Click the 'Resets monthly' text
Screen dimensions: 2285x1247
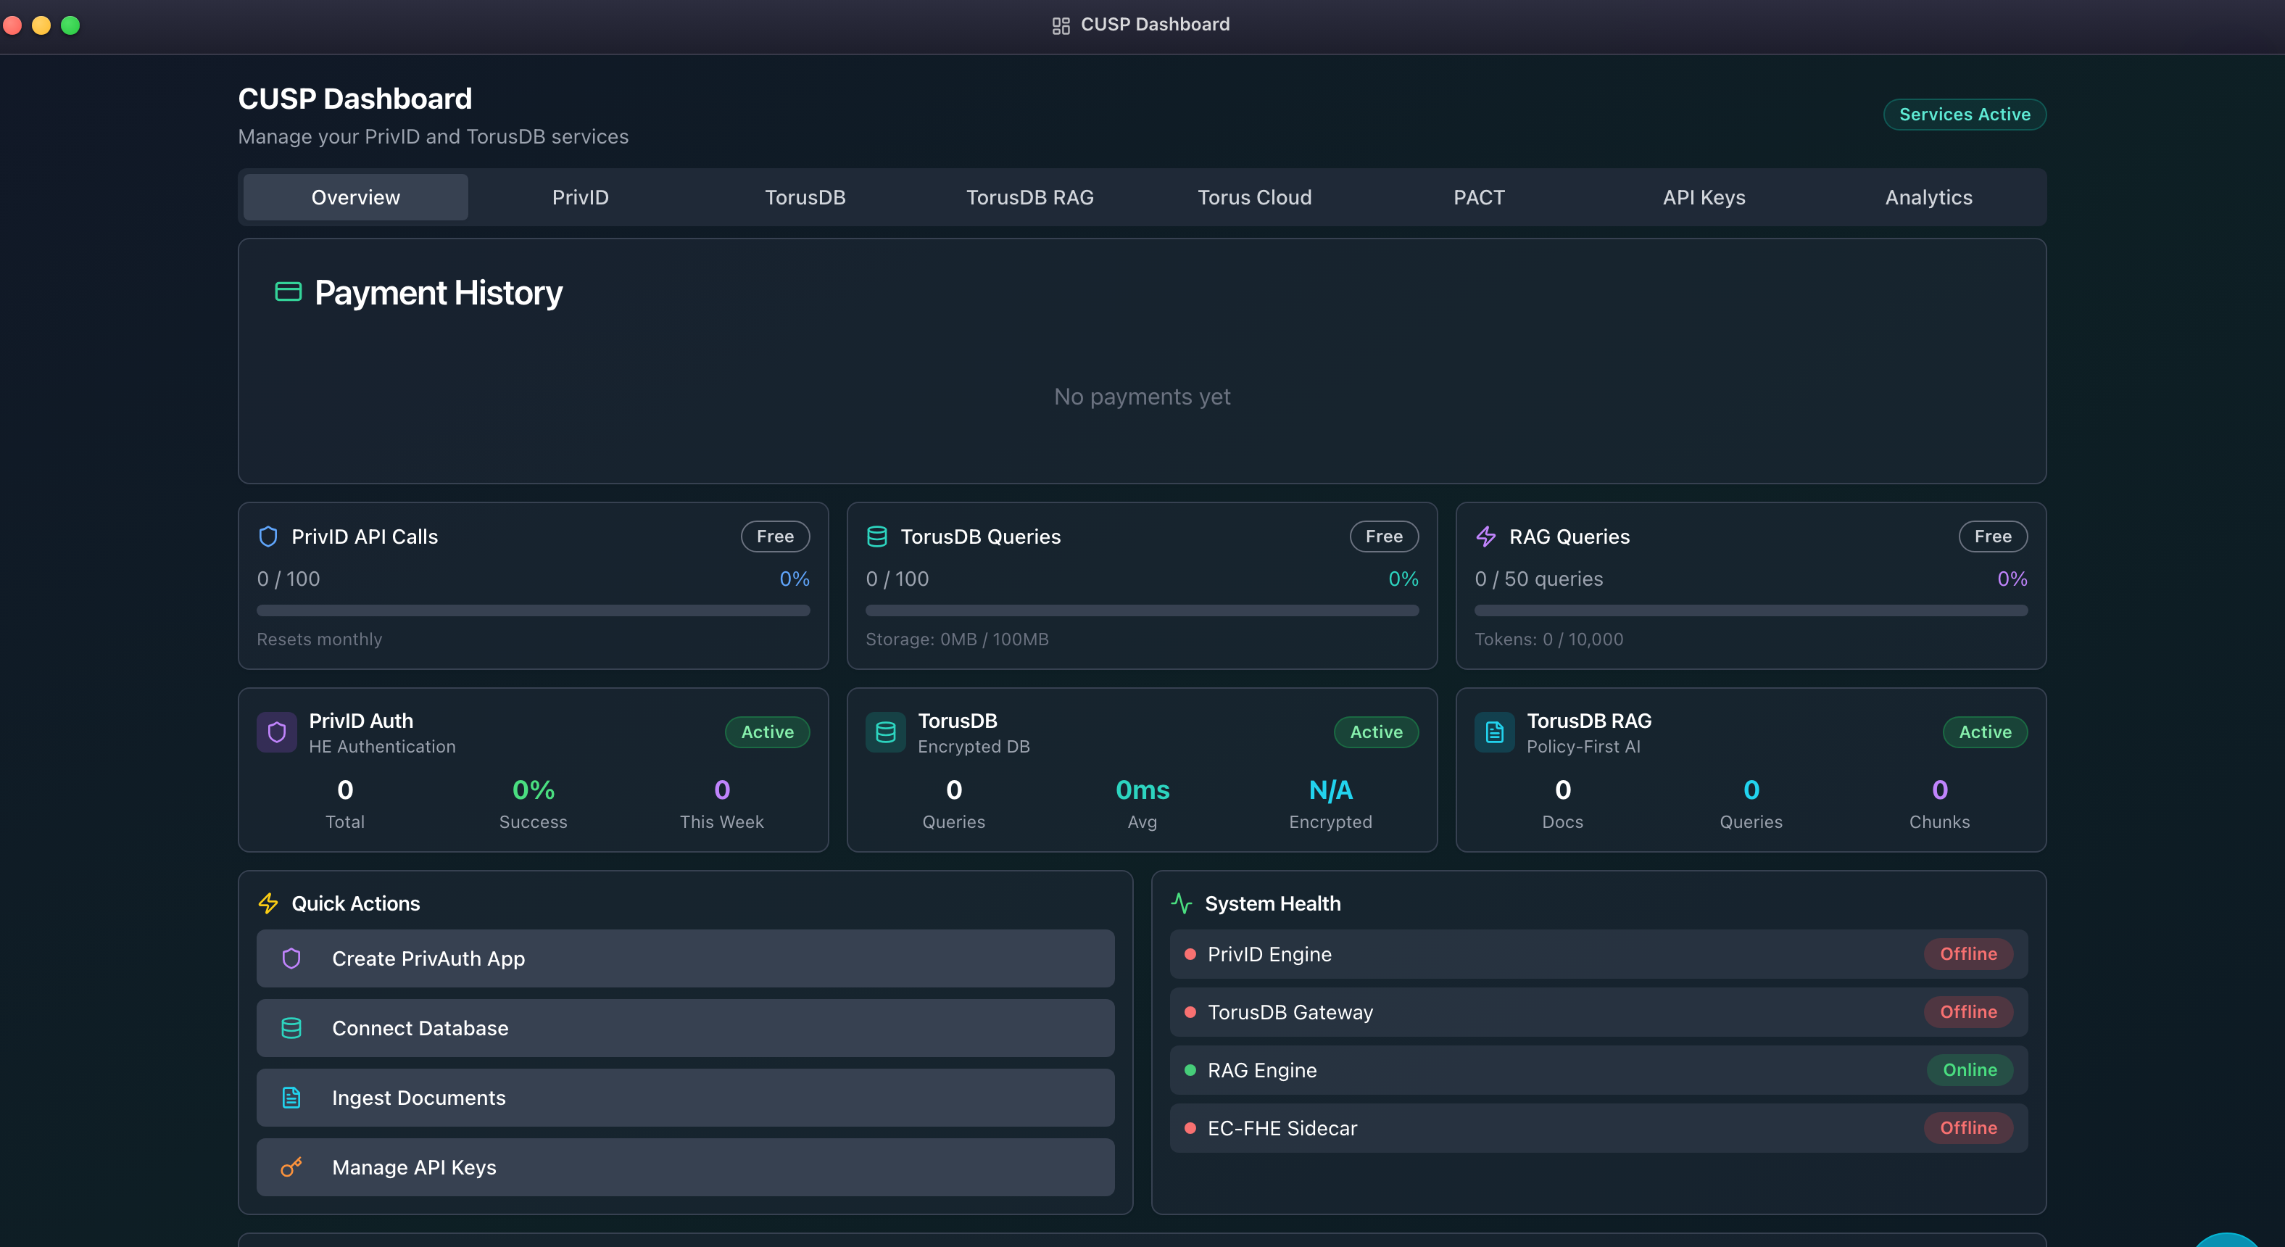coord(319,639)
